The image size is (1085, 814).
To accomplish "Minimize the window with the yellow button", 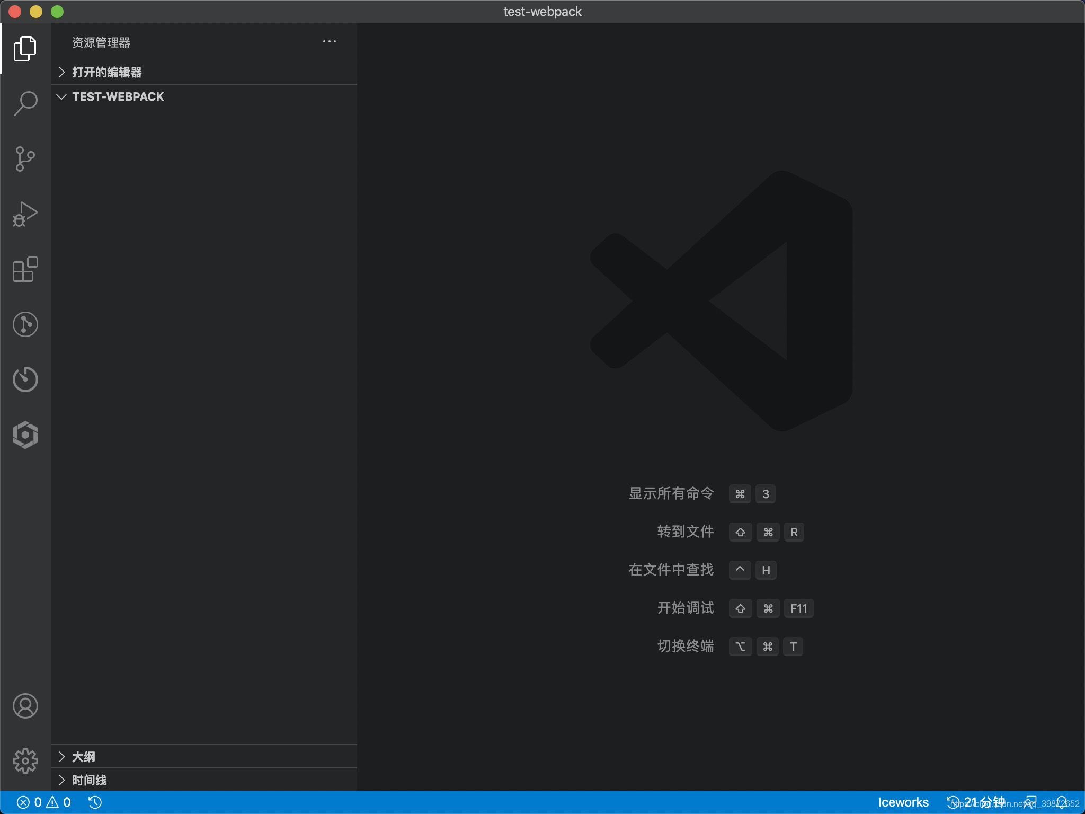I will 36,12.
